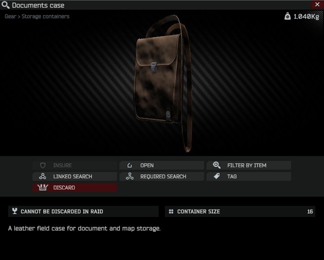
Task: Click the Required Search nodes icon
Action: 130,176
